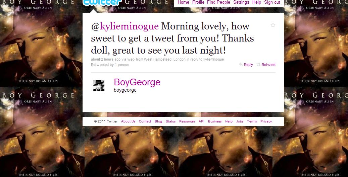Open the BoyGeorge profile avatar
This screenshot has height=177, width=348.
point(99,85)
